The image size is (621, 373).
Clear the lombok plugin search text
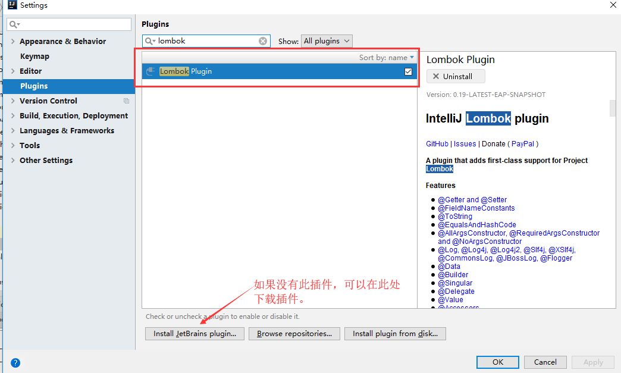coord(263,41)
